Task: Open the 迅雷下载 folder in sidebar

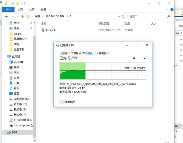Action: pos(19,50)
